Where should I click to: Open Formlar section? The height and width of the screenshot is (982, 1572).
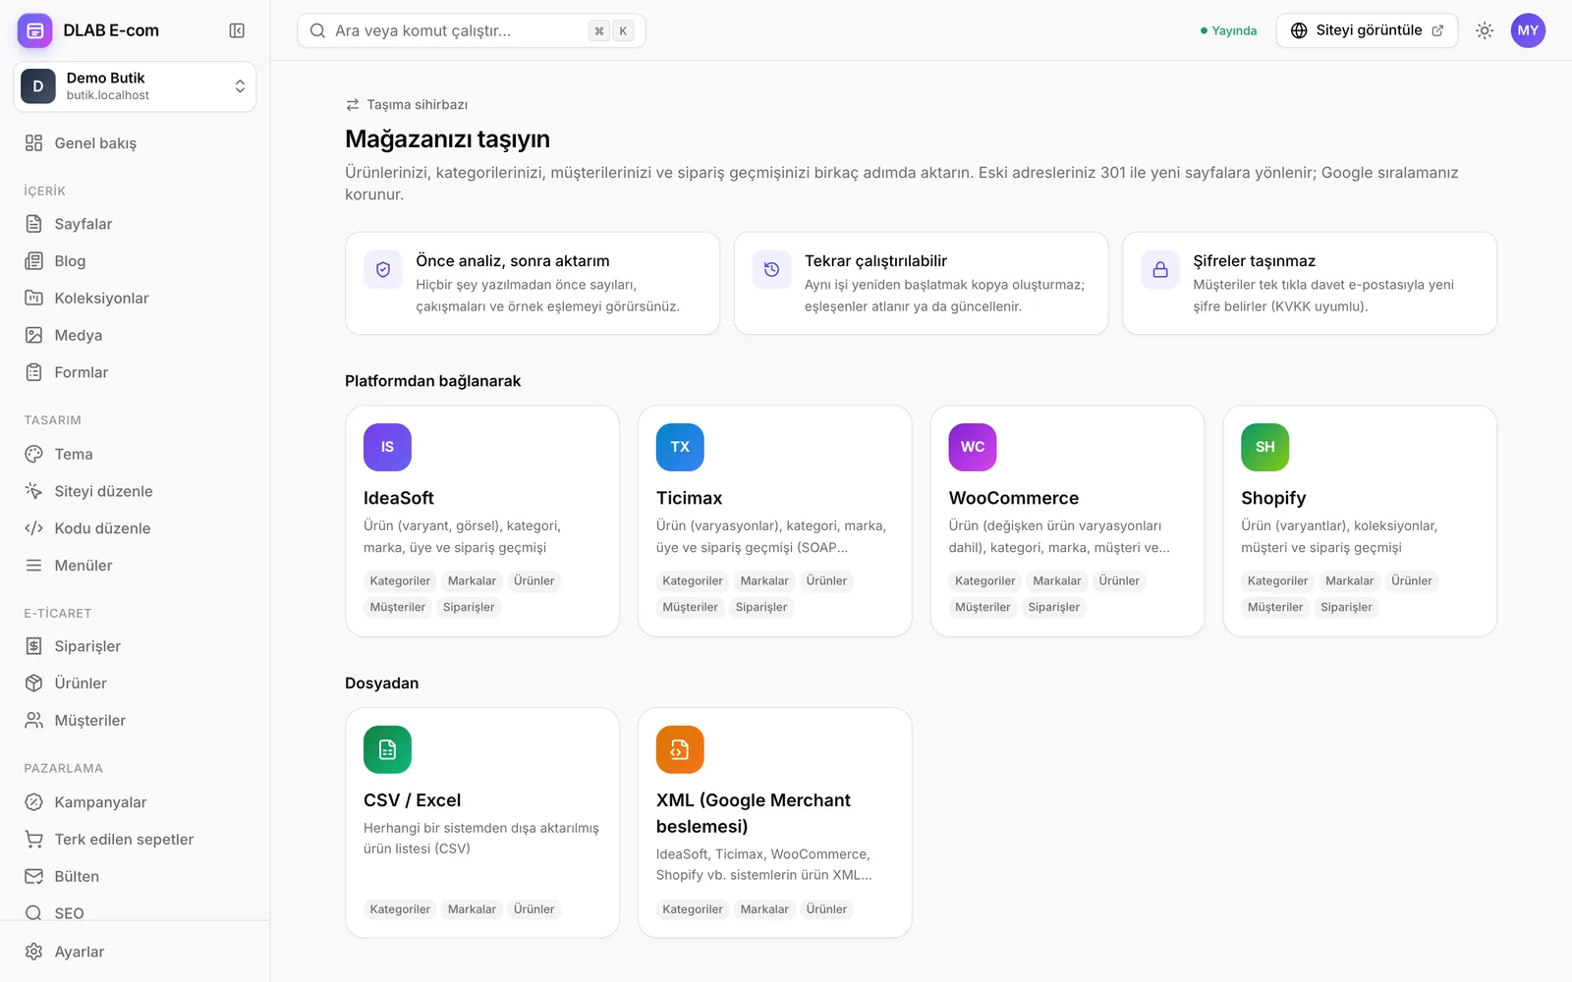pos(135,373)
